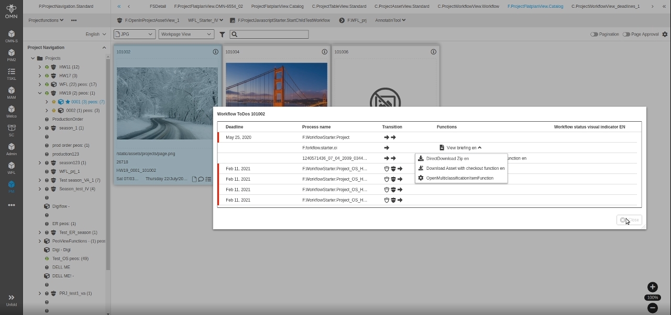
Task: Choose OpenMulticlassificationItemFunction menu entry
Action: pos(459,178)
